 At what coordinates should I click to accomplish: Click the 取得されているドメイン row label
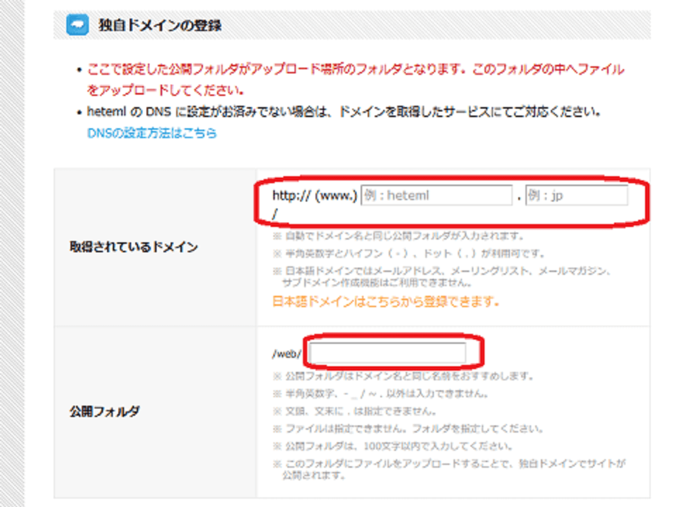coord(134,247)
